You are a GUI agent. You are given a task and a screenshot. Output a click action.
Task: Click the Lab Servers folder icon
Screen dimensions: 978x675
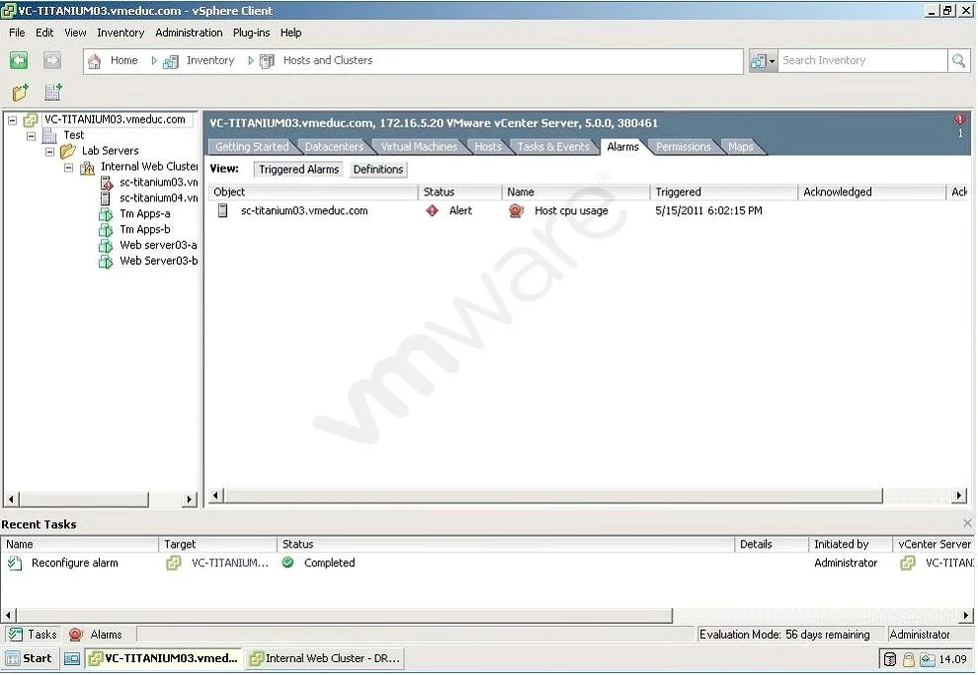click(68, 151)
